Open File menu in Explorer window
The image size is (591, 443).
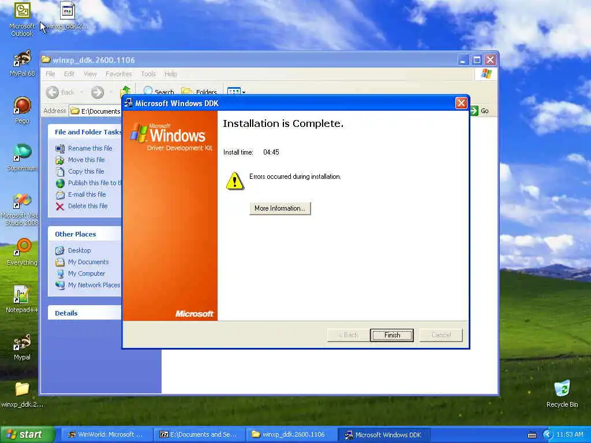(50, 74)
